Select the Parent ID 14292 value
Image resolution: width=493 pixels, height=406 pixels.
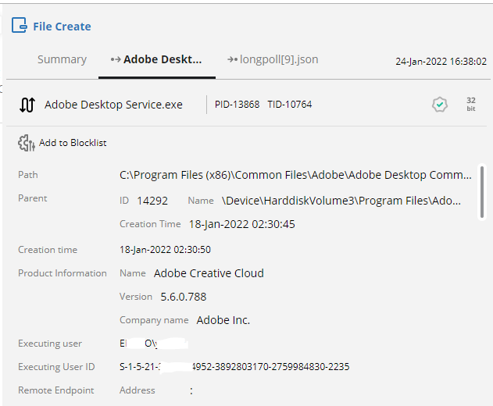click(x=152, y=201)
